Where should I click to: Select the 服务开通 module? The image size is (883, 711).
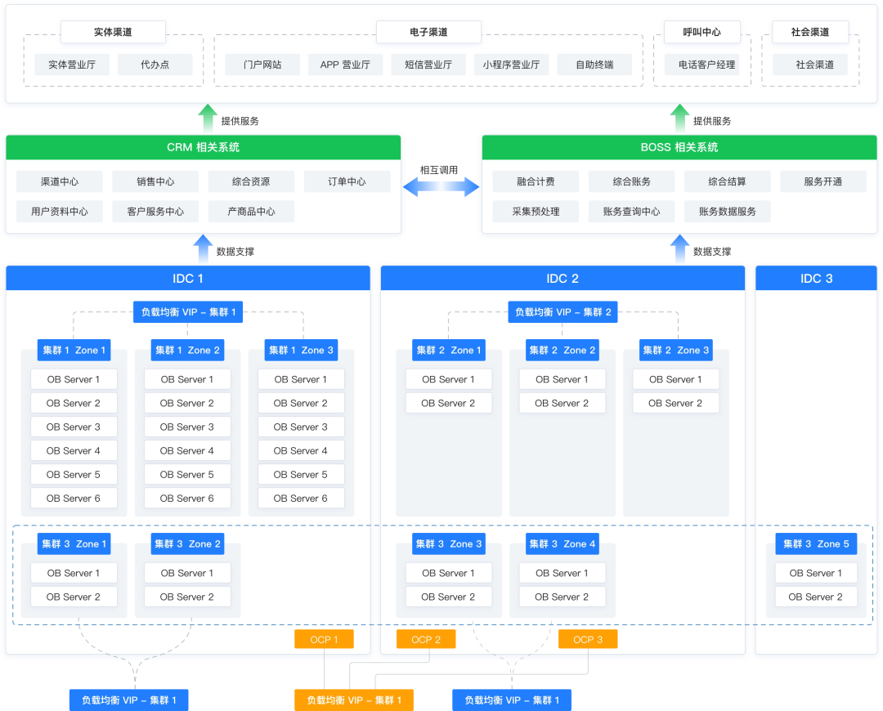[x=822, y=181]
